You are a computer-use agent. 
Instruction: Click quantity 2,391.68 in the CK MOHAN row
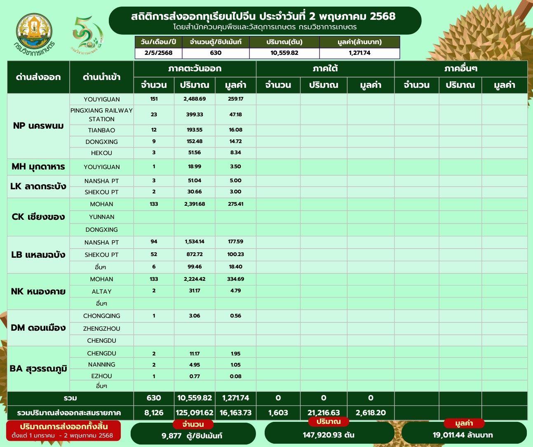click(x=195, y=204)
